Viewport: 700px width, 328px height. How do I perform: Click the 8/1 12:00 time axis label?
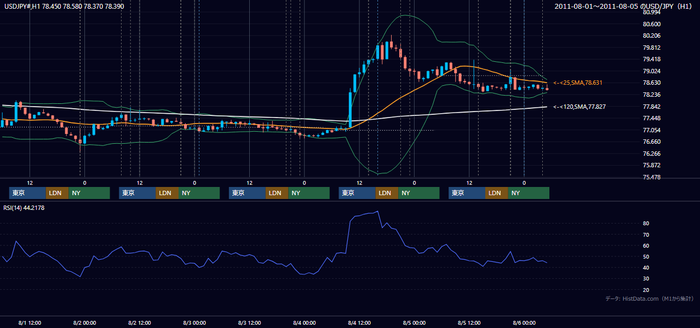30,323
